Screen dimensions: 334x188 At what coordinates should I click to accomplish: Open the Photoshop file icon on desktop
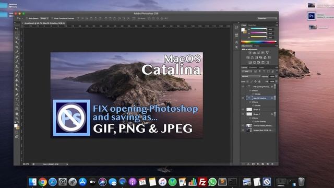(x=312, y=16)
